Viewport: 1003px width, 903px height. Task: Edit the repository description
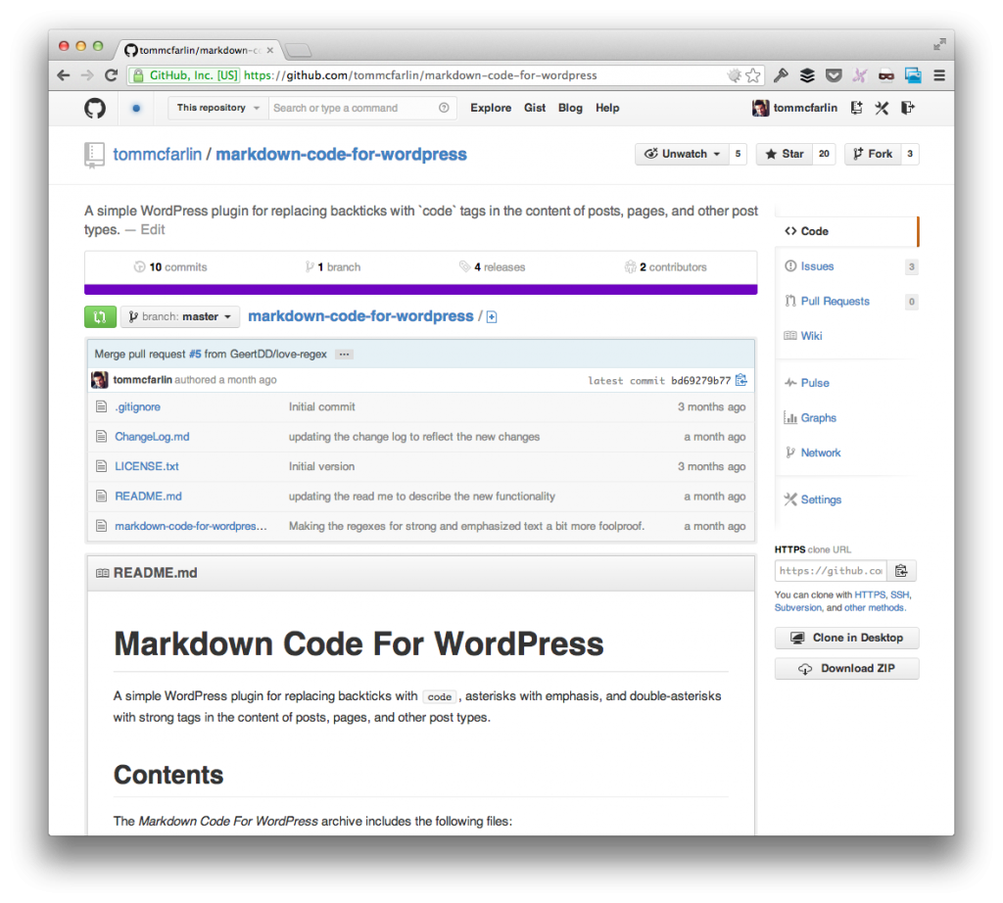point(153,229)
